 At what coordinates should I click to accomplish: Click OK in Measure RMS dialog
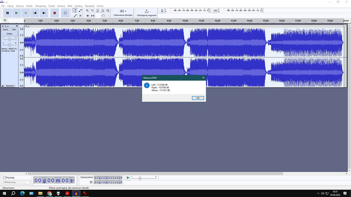(198, 98)
